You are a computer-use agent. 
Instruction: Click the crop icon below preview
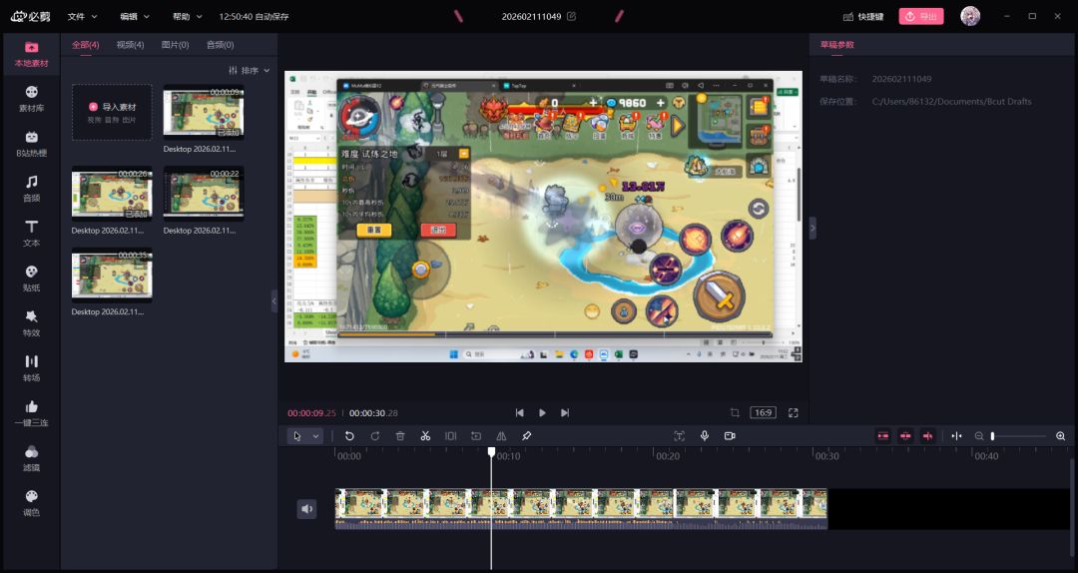pyautogui.click(x=735, y=412)
